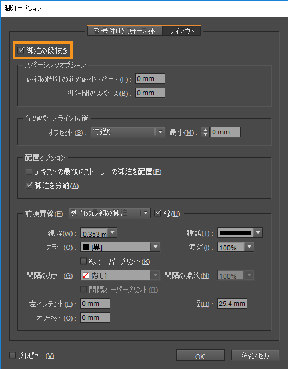Open the 間隔のカラー [なし] dropdown
This screenshot has height=369, width=288.
tap(120, 275)
